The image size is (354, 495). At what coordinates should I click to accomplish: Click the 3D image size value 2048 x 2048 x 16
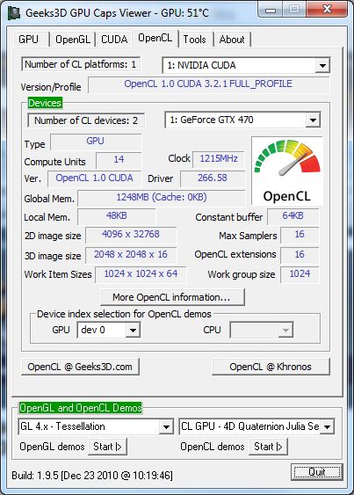point(131,255)
